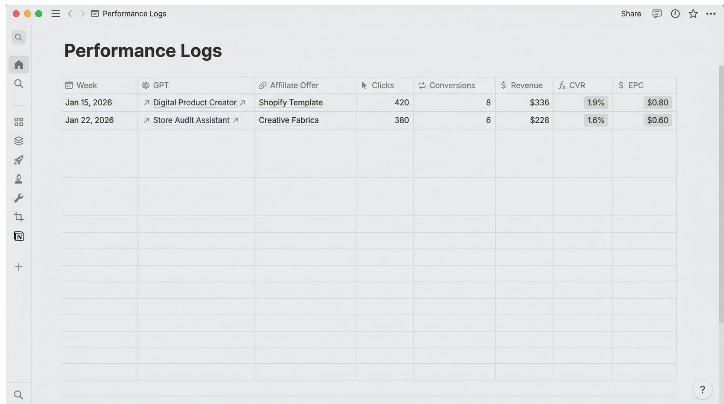Image resolution: width=724 pixels, height=404 pixels.
Task: Select the layers stack icon in the sidebar
Action: click(19, 141)
